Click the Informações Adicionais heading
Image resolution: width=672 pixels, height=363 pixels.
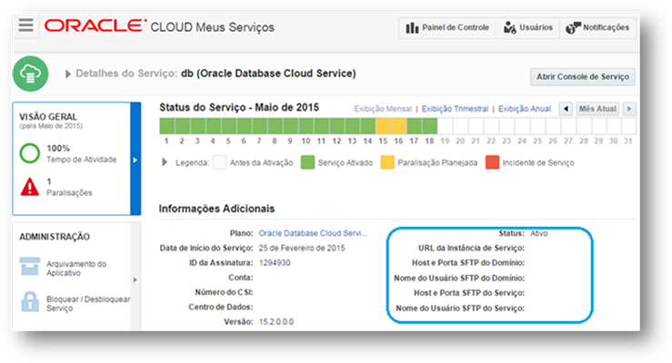(x=216, y=209)
